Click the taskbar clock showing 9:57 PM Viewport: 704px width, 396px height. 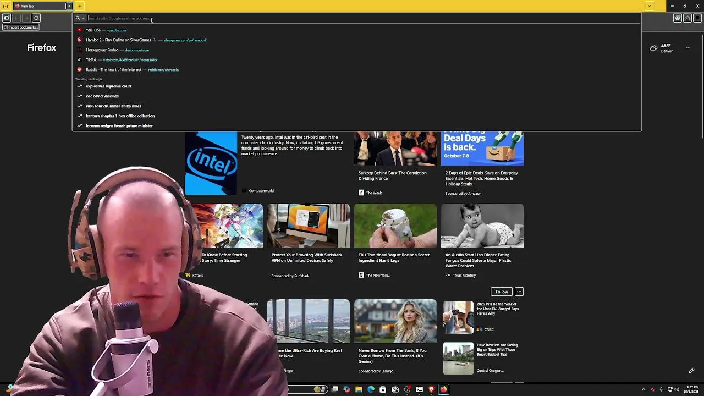tap(691, 389)
